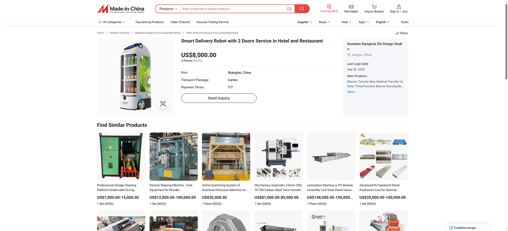Expand the Products search type dropdown

(x=168, y=9)
